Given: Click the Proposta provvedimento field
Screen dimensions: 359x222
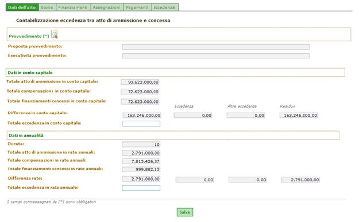Looking at the screenshot, I should coord(216,47).
